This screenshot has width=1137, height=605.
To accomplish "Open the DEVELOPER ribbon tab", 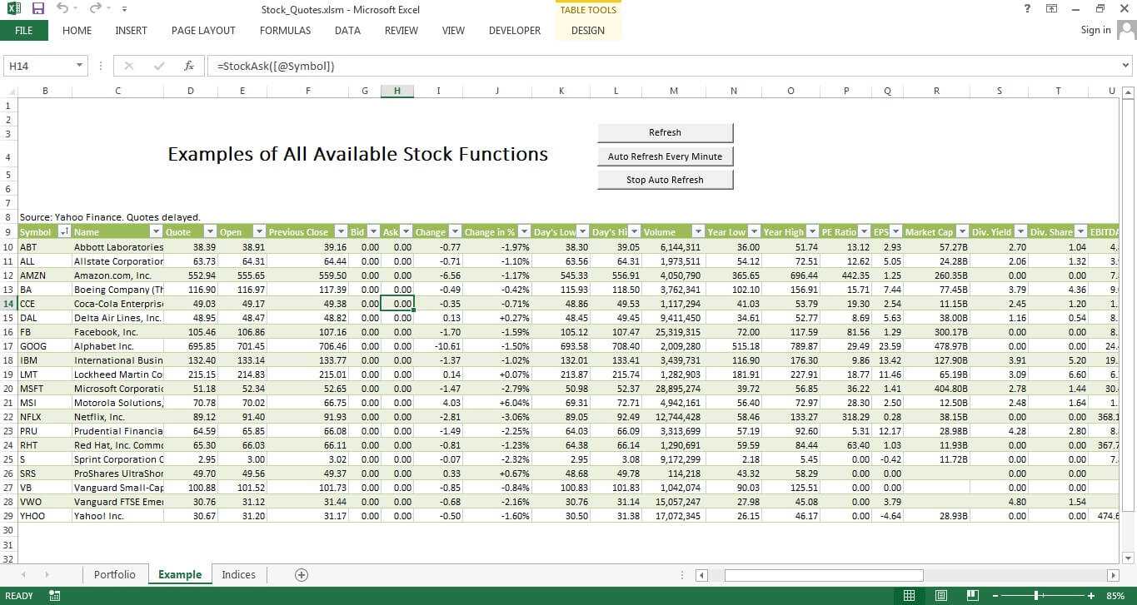I will pos(515,31).
